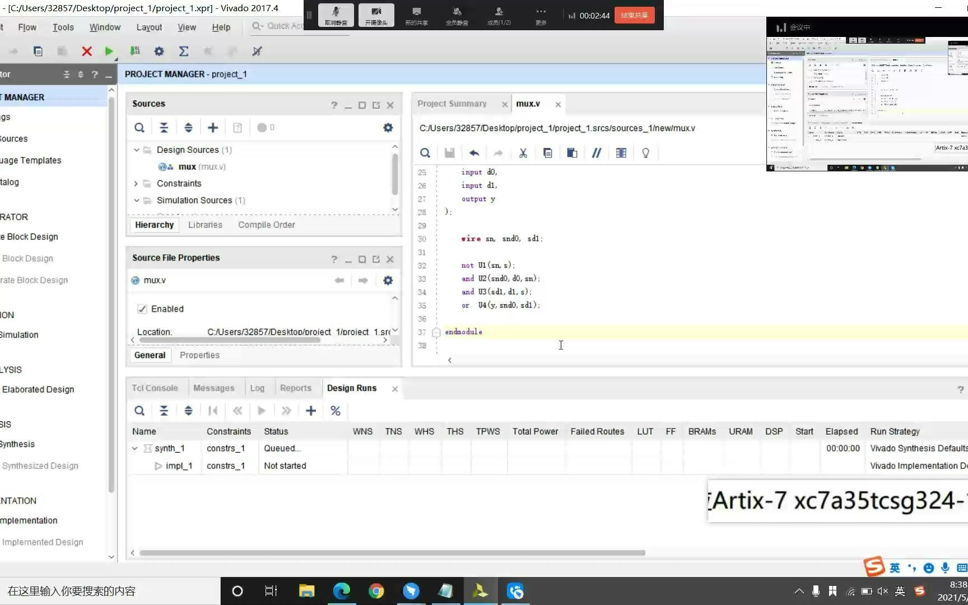Open Elaborated Design in Flow Navigator
The height and width of the screenshot is (605, 968).
[38, 389]
